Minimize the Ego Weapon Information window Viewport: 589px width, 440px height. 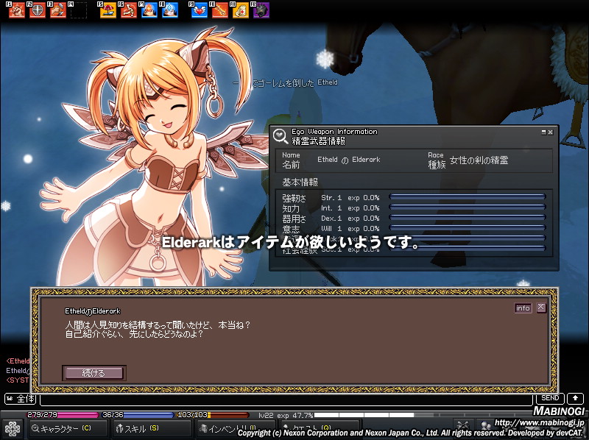[543, 132]
